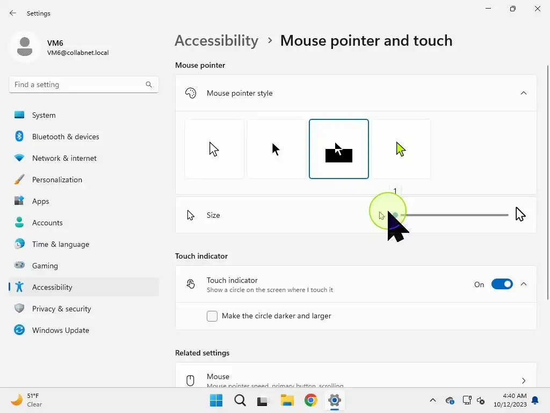Screen dimensions: 550x413
Task: Click the Privacy & security shield icon
Action: click(19, 308)
